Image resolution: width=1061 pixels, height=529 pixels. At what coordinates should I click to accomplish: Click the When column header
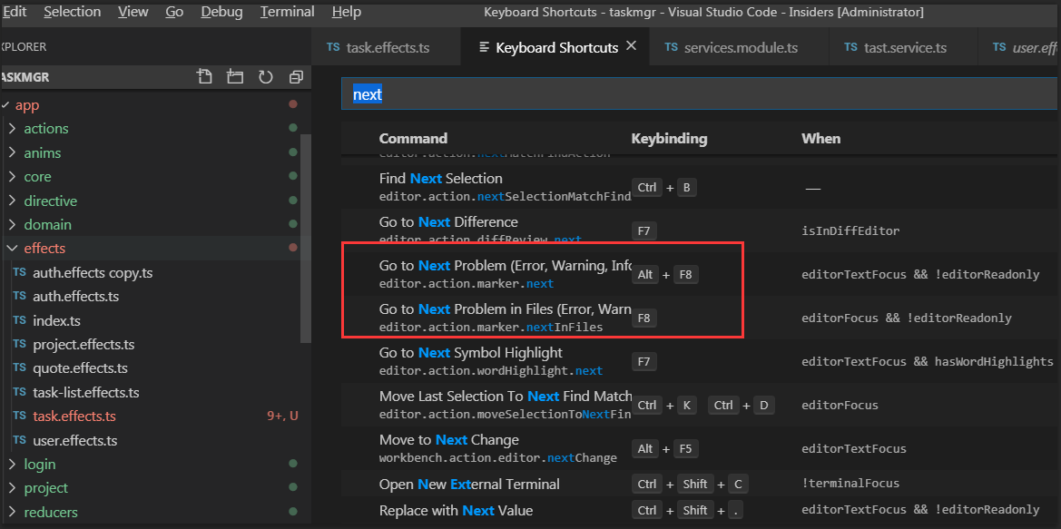tap(820, 138)
